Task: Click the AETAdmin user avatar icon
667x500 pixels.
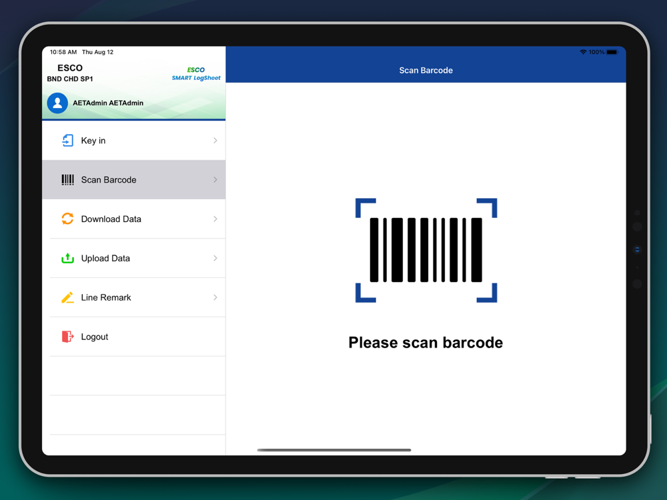Action: pos(57,103)
